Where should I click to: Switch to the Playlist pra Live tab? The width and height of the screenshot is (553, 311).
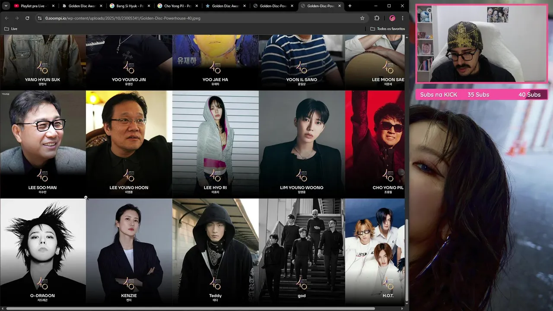point(34,6)
